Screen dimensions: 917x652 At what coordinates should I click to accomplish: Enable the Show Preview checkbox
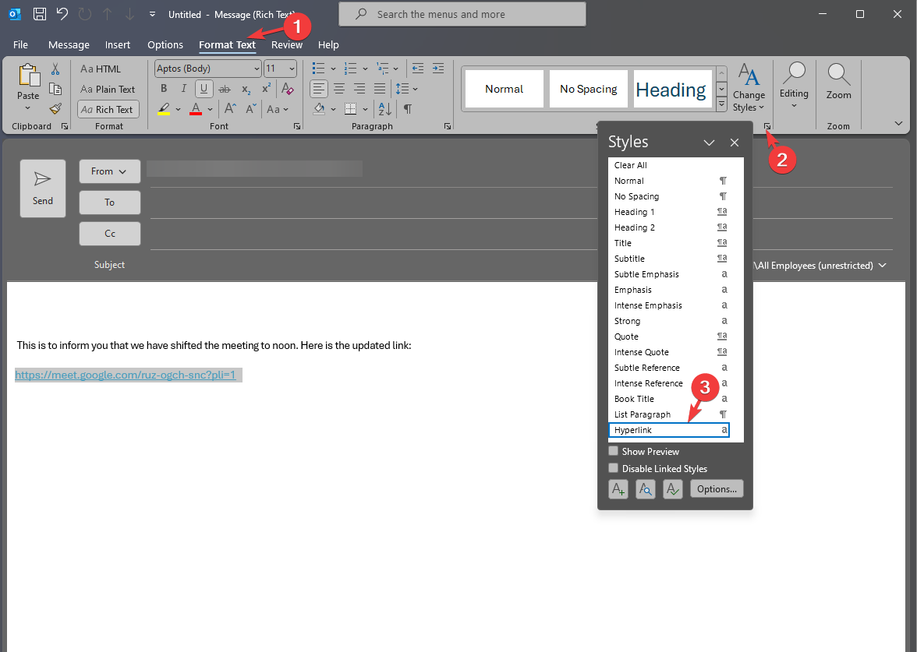pos(614,451)
